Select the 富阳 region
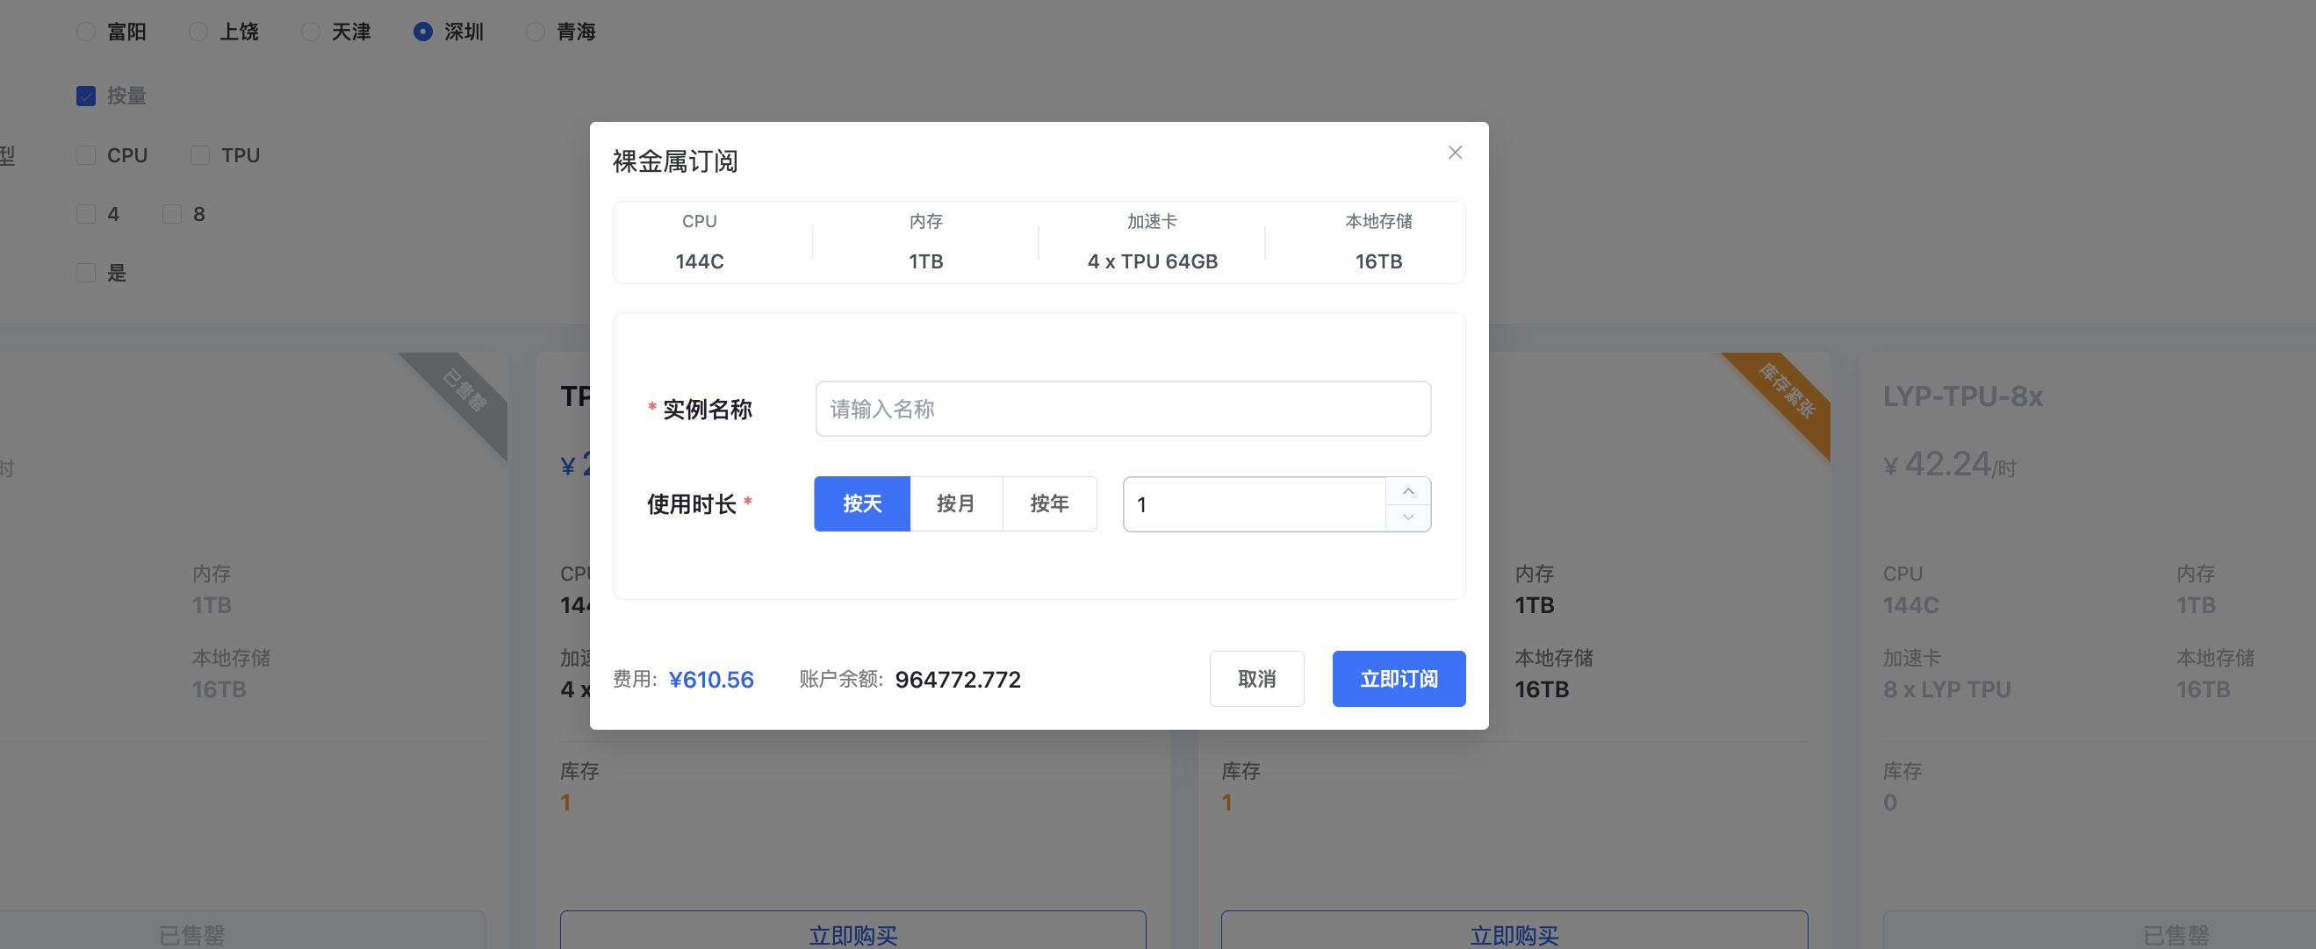The height and width of the screenshot is (949, 2316). point(85,32)
